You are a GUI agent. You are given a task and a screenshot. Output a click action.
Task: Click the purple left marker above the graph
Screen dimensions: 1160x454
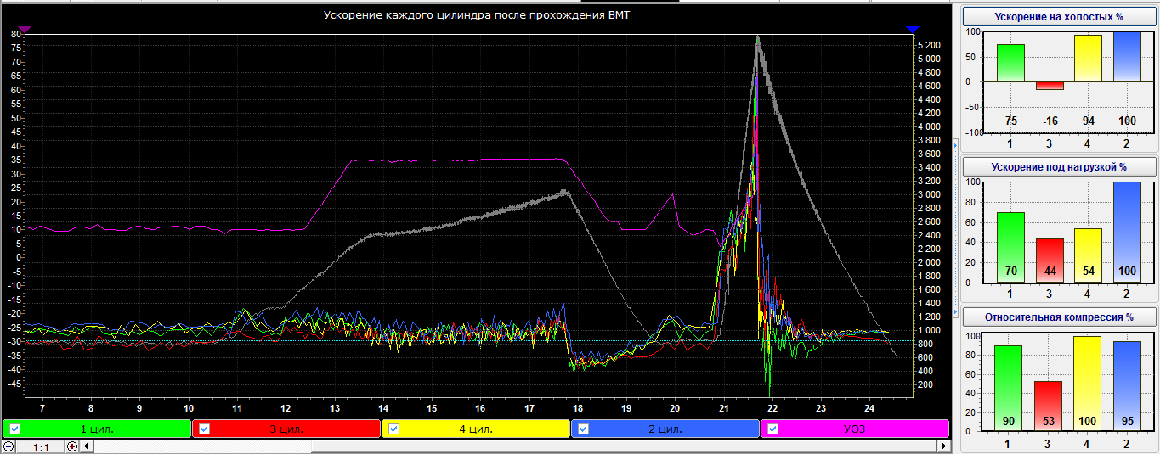[25, 30]
